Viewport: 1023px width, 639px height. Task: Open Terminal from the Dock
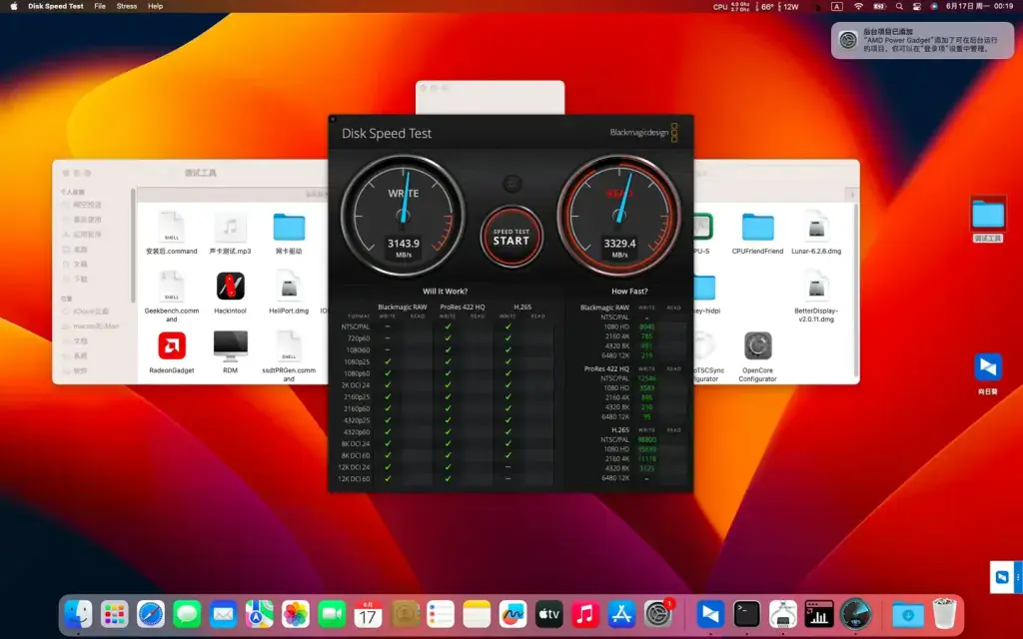click(746, 614)
